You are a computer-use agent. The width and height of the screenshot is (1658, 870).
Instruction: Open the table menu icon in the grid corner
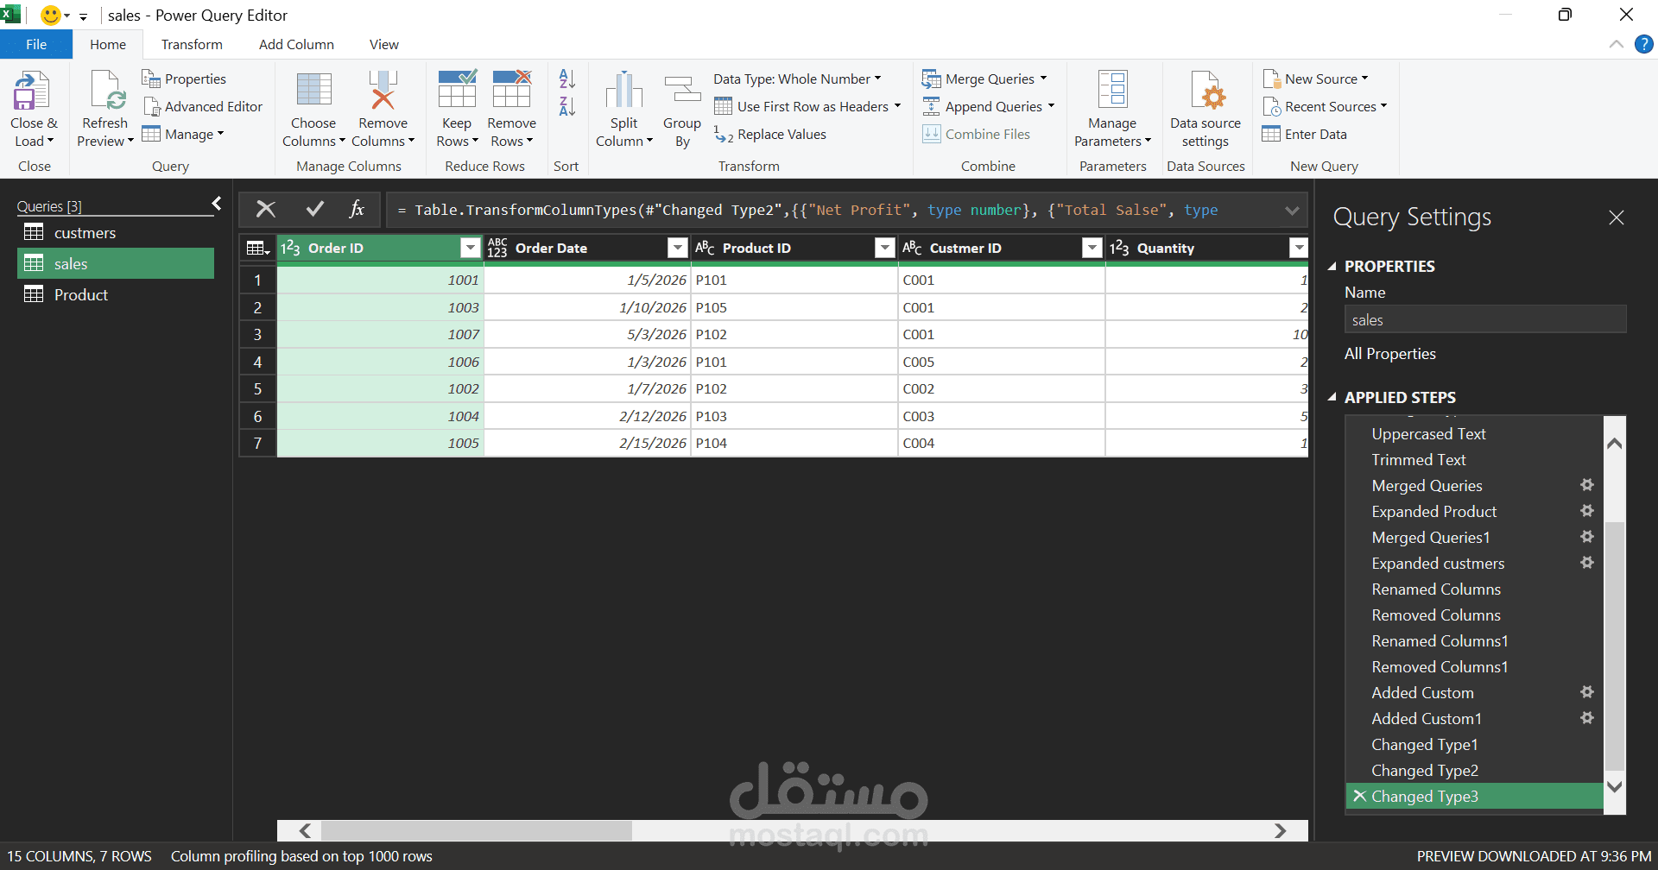pyautogui.click(x=257, y=249)
